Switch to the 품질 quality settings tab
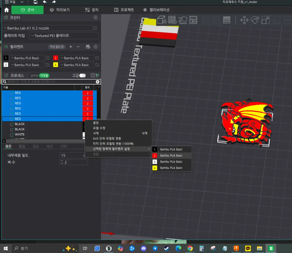The height and width of the screenshot is (253, 292). click(22, 146)
